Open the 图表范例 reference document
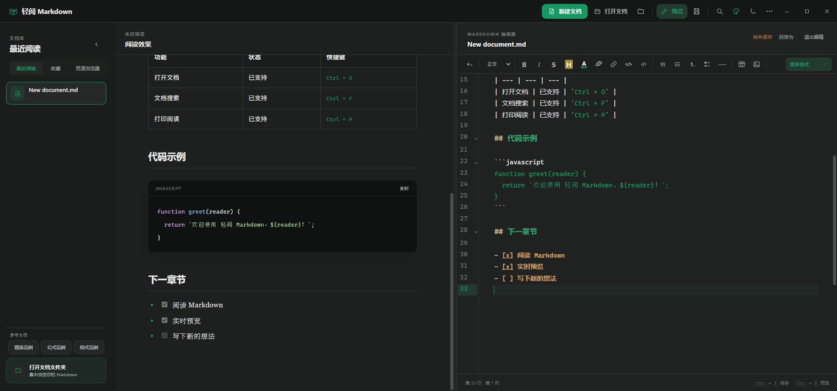The width and height of the screenshot is (837, 391). pos(24,347)
